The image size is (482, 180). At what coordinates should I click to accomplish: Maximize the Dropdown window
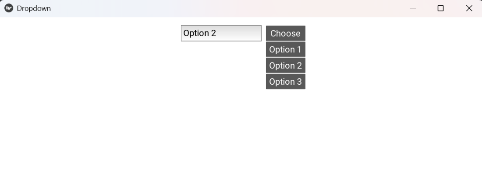point(440,8)
